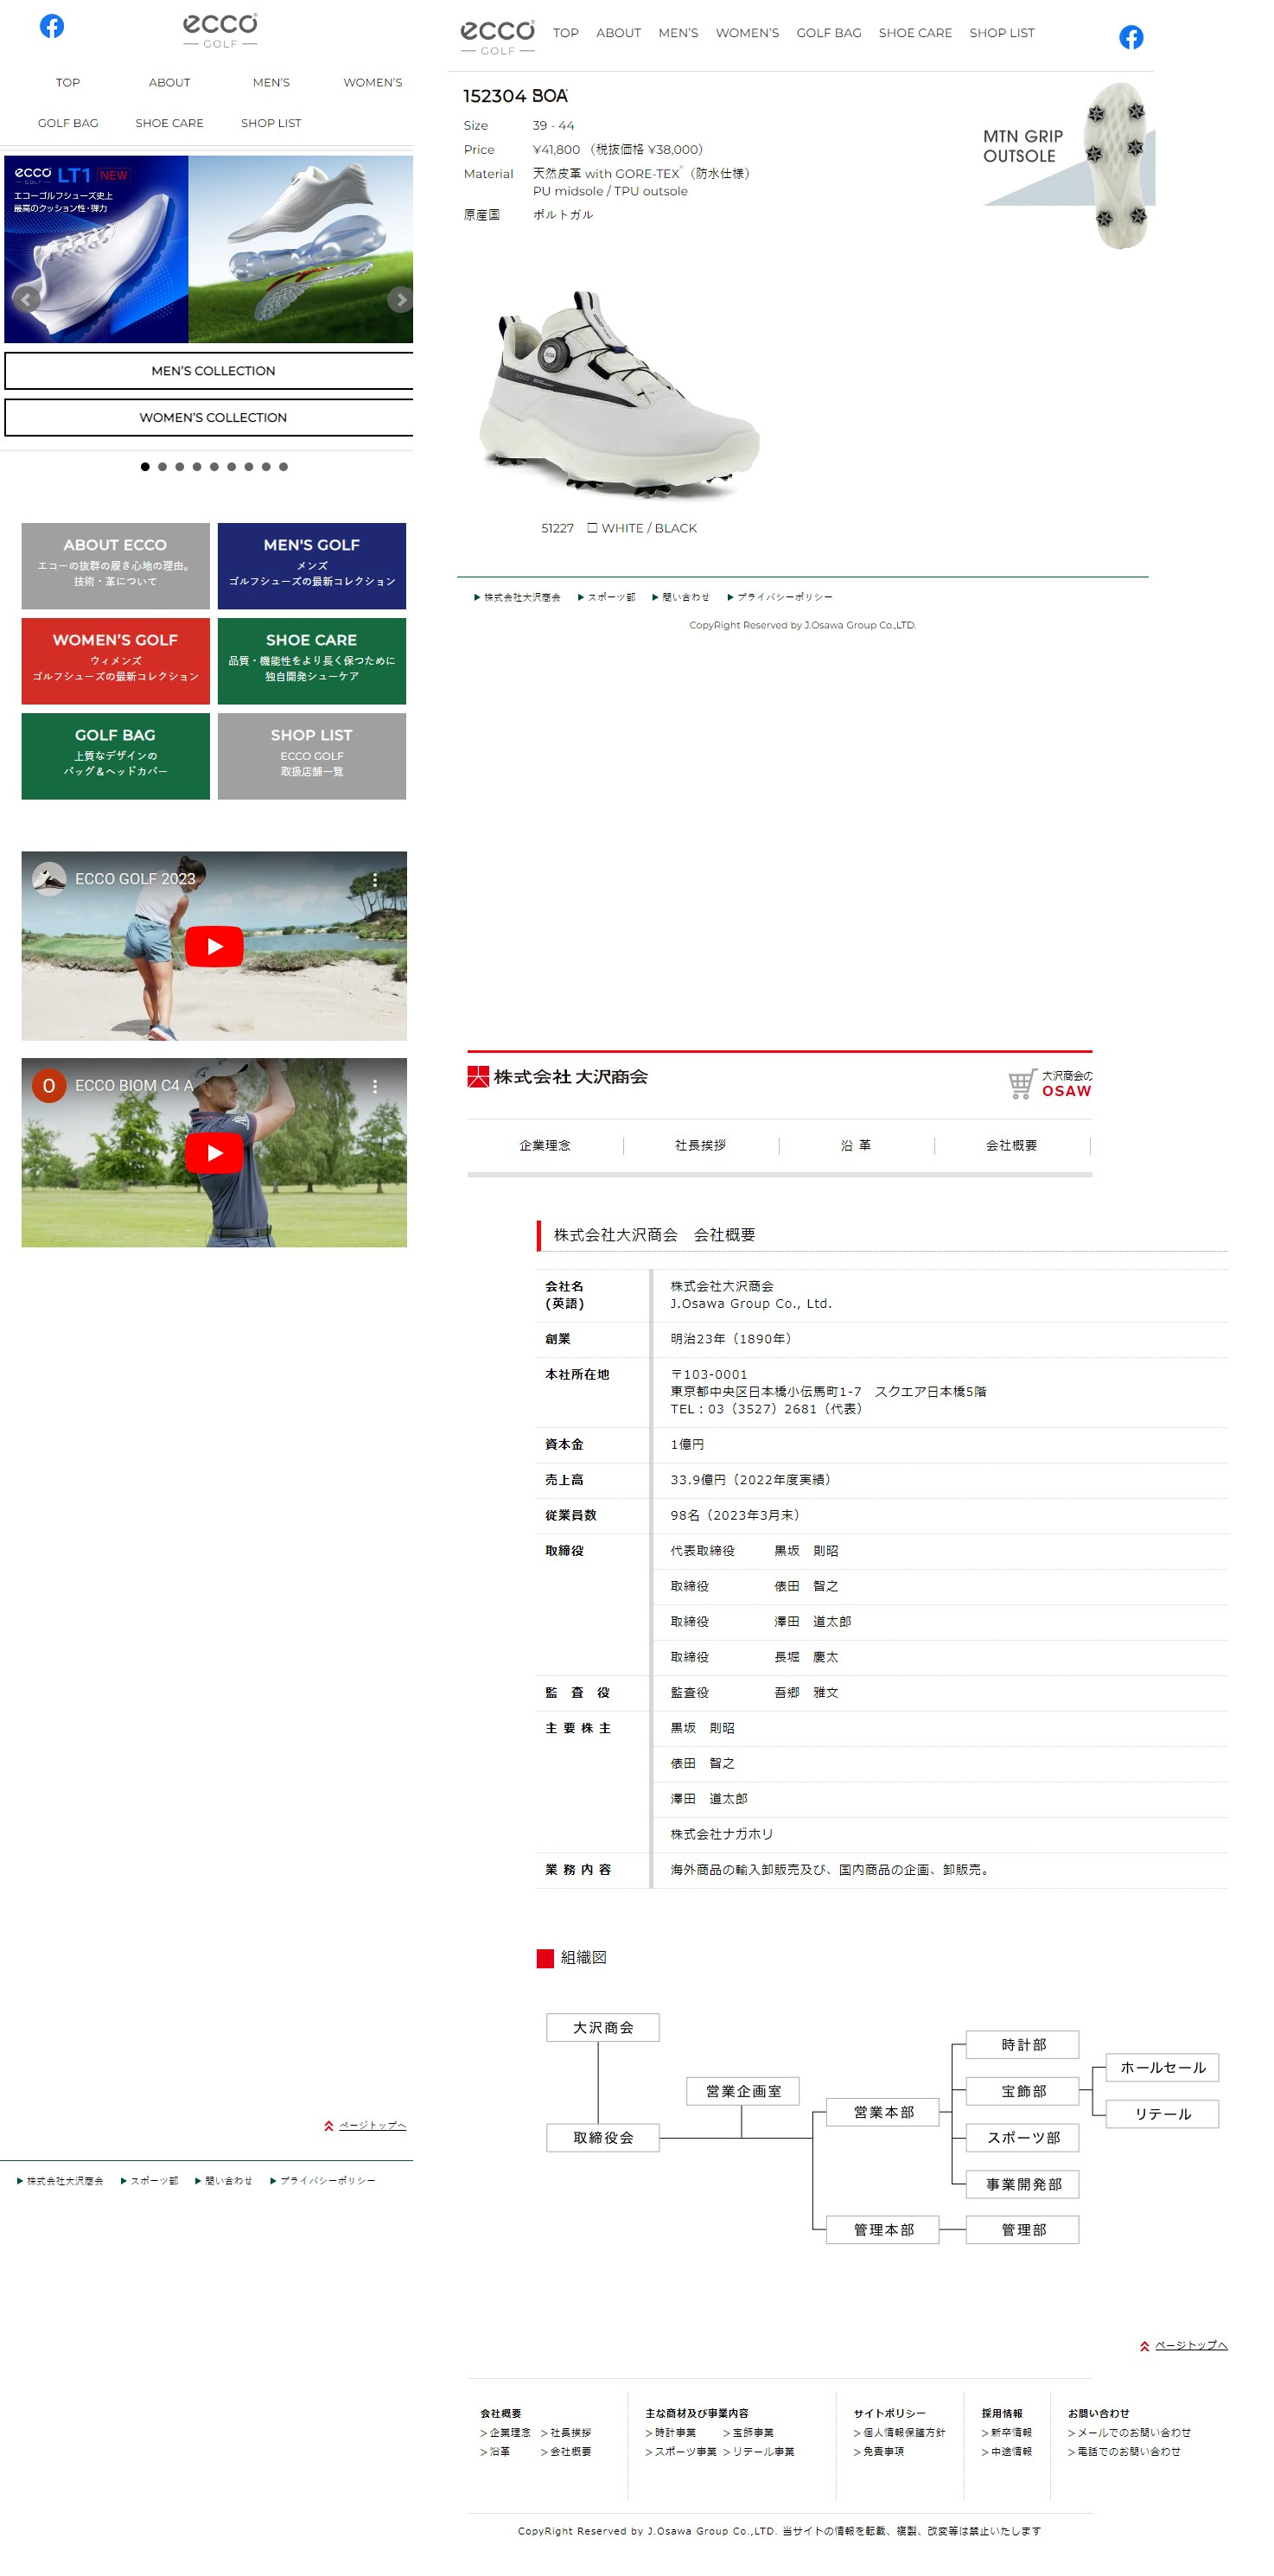This screenshot has width=1274, height=2576.
Task: Open SHOE CARE in the left mobile page menu
Action: point(169,123)
